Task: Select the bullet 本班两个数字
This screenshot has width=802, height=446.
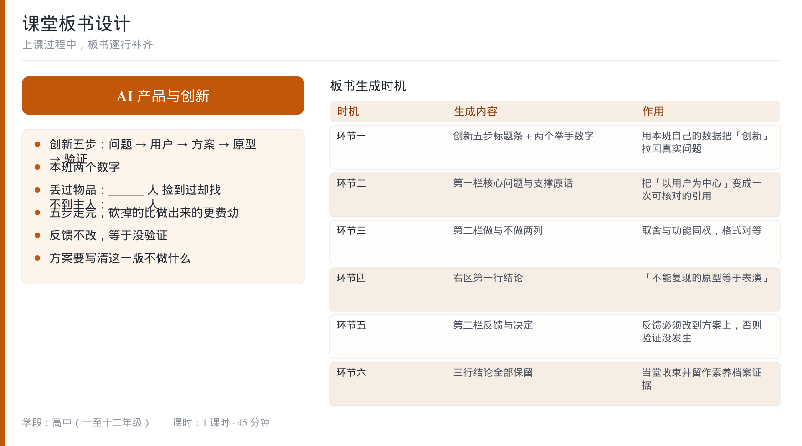Action: tap(85, 167)
